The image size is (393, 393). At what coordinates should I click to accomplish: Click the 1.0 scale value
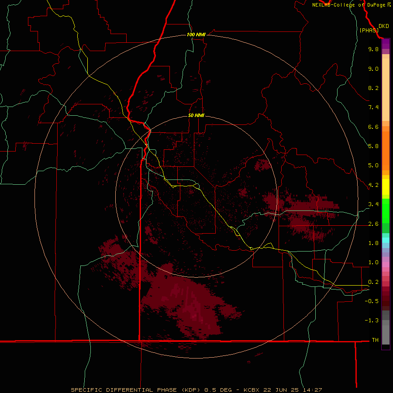(373, 262)
